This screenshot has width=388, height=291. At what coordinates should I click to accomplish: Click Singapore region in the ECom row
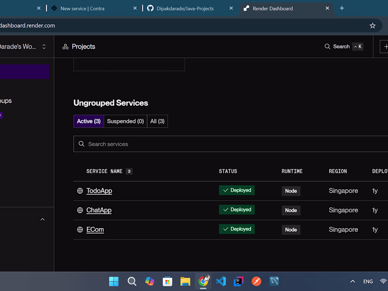point(344,230)
